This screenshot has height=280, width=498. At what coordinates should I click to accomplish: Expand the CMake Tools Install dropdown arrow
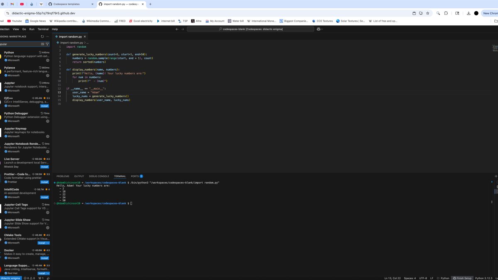[48, 243]
